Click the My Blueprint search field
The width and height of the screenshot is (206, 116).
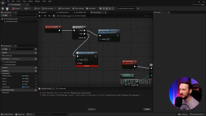click(x=22, y=49)
